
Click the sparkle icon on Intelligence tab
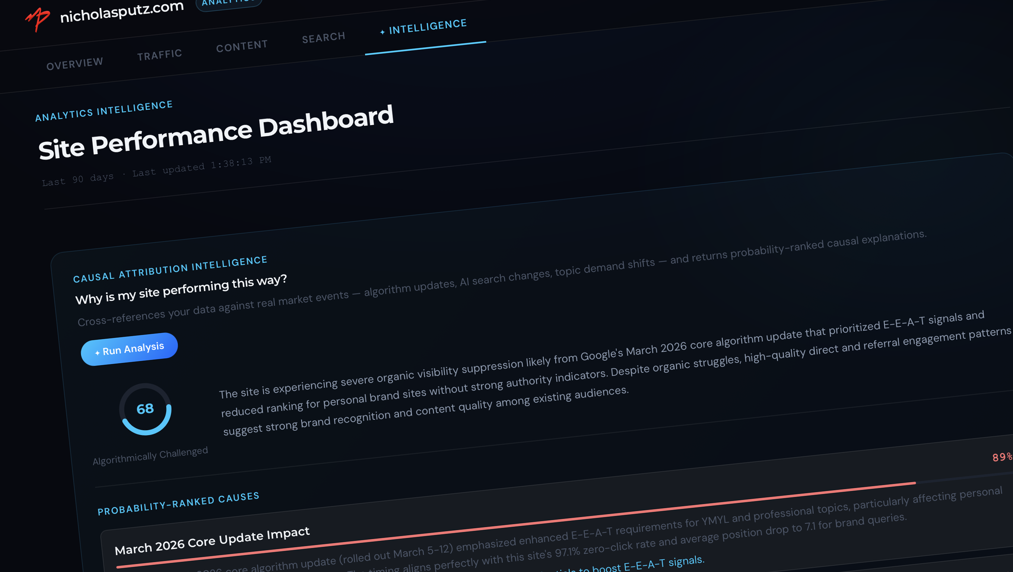(x=382, y=32)
